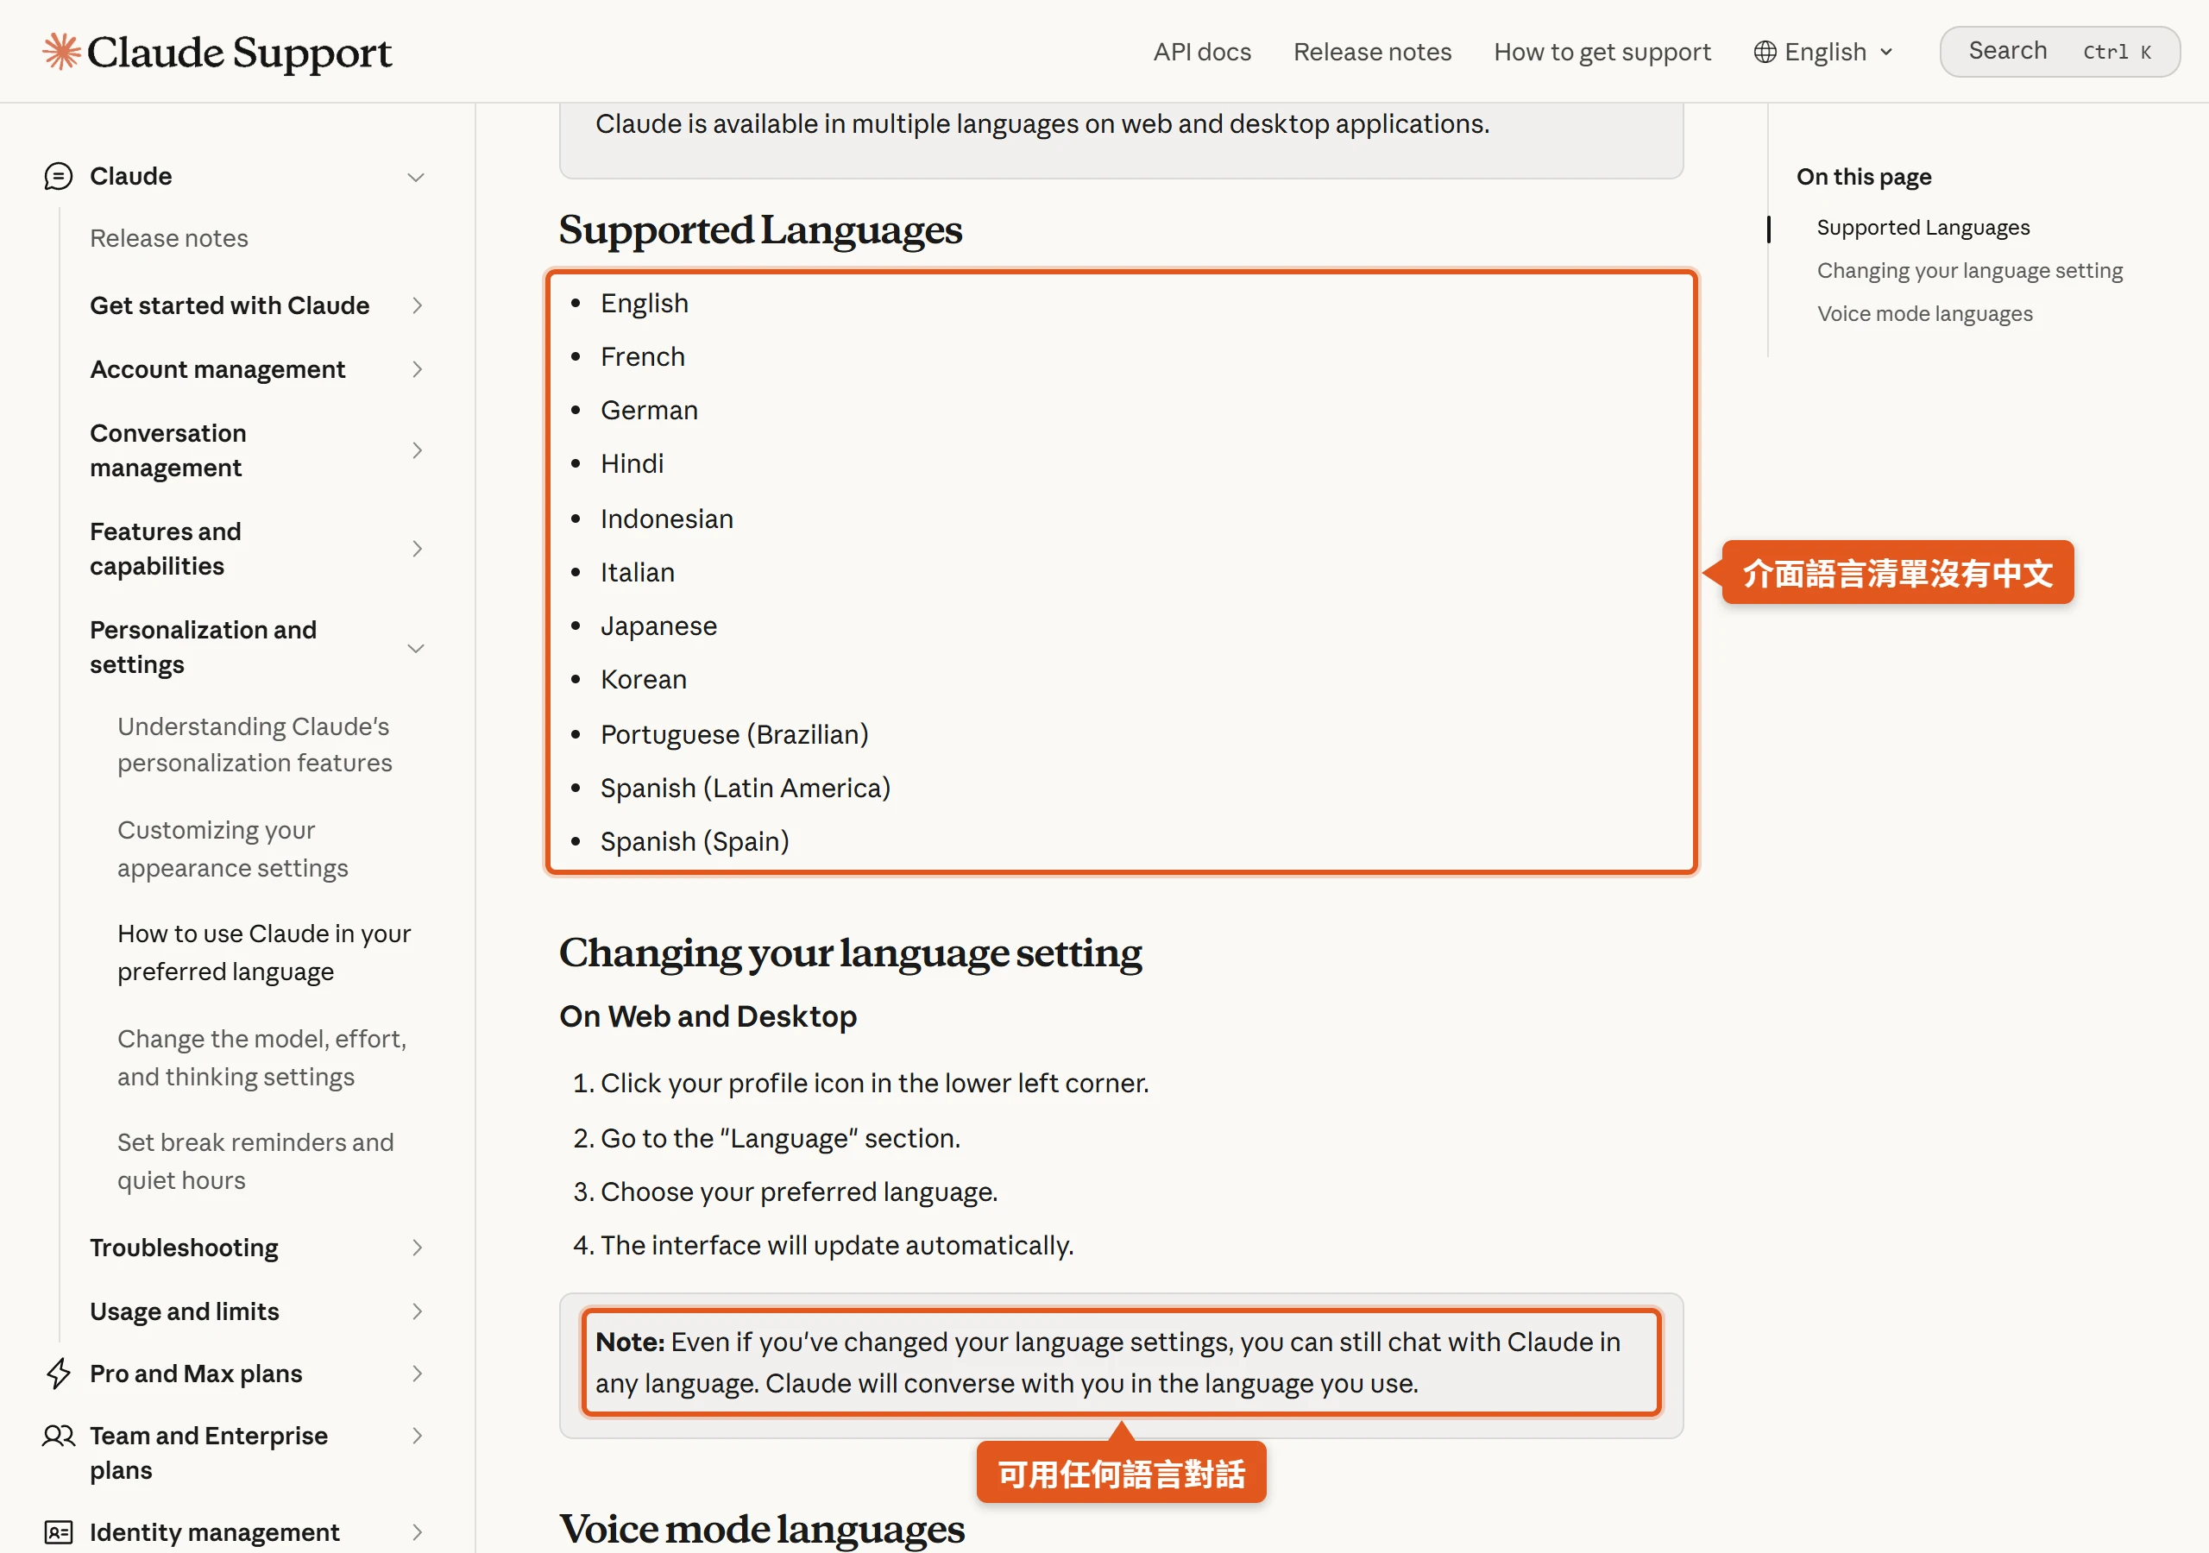Expand Get started with Claude

click(417, 305)
